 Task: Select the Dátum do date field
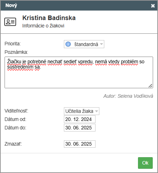[80, 128]
